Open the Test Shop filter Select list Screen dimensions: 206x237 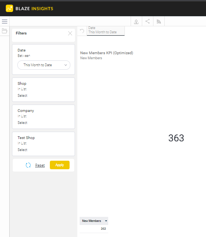(x=22, y=149)
